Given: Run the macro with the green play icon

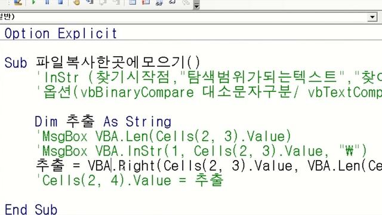Looking at the screenshot, I should [x=33, y=2].
